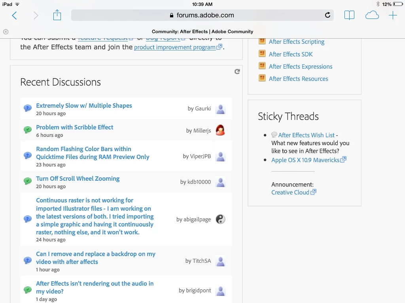This screenshot has width=405, height=303.
Task: Open Turn Off Scroll Wheel Zooming thread
Action: pos(78,179)
